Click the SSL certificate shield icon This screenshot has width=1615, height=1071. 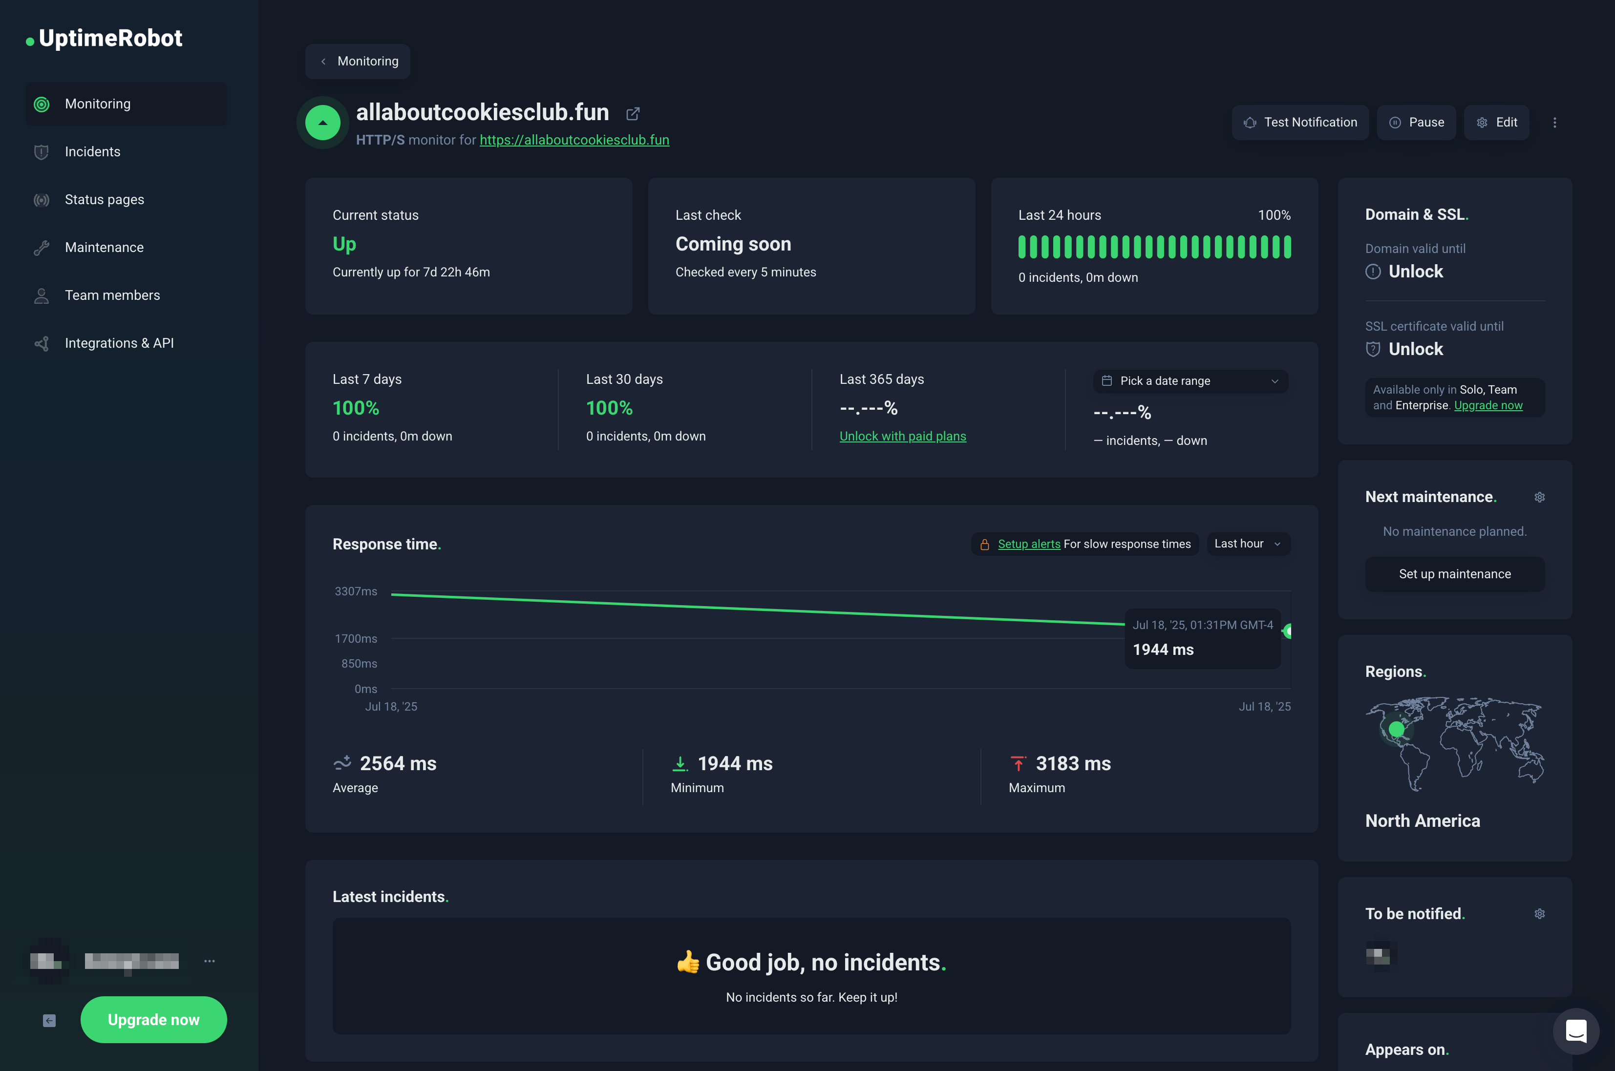click(1373, 349)
